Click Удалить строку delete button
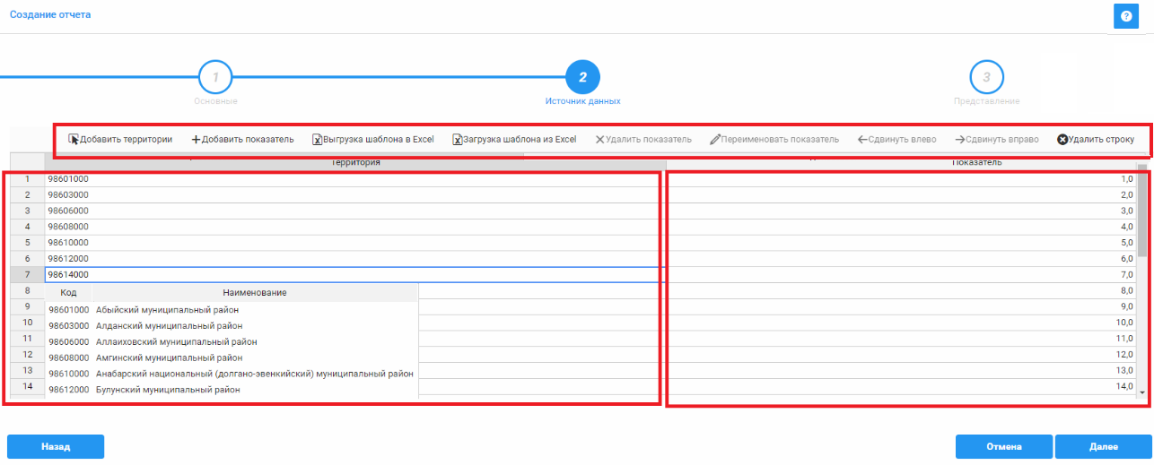This screenshot has height=465, width=1154. (x=1095, y=140)
